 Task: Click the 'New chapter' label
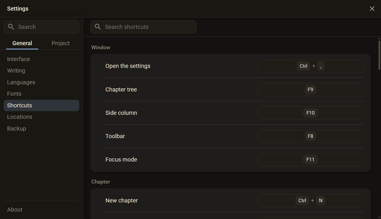pos(121,200)
